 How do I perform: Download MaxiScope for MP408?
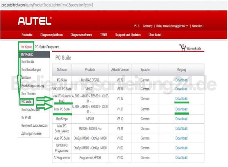pyautogui.click(x=181, y=119)
